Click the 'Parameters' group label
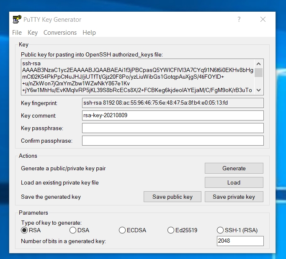This screenshot has width=286, height=259. tap(33, 213)
